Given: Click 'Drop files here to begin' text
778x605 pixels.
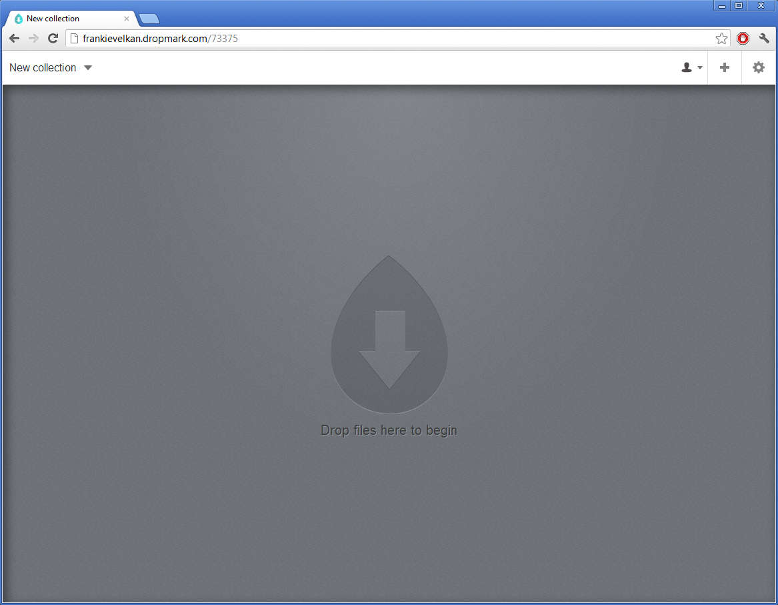Looking at the screenshot, I should click(x=389, y=430).
